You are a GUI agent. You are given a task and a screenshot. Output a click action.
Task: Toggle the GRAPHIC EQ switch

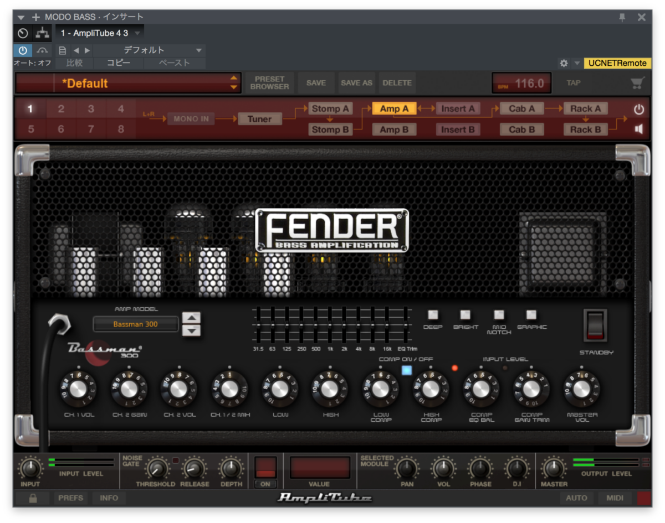tap(531, 315)
